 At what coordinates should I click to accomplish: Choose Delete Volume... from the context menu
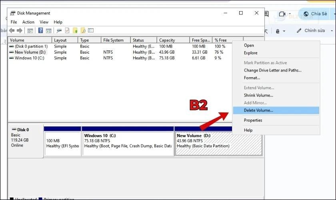coord(258,110)
